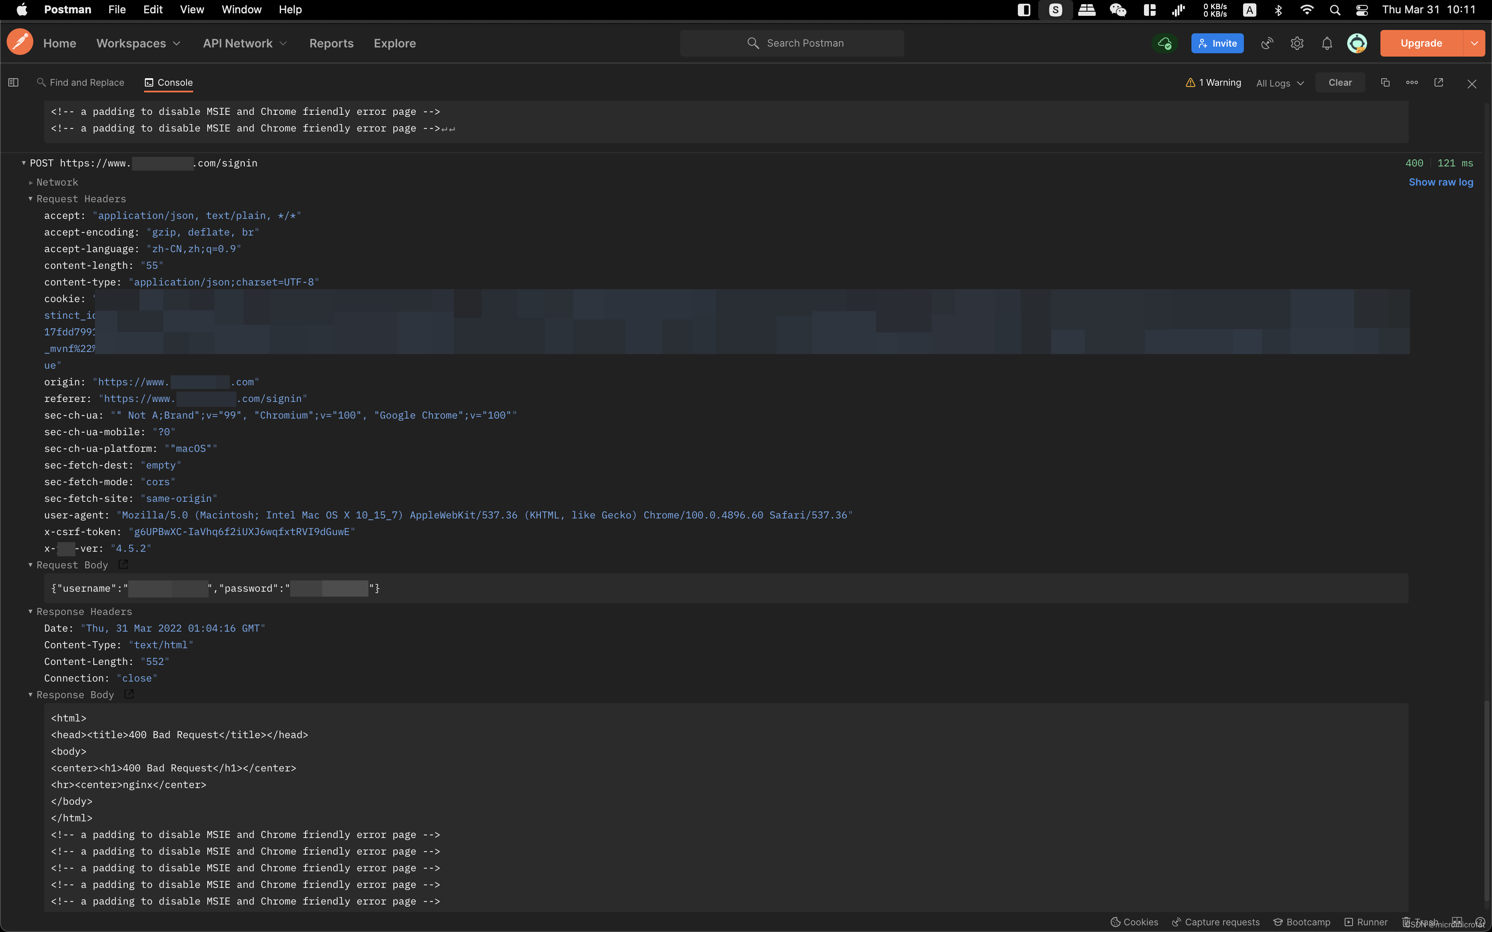Screen dimensions: 1492x932
Task: Open the user avatar menu
Action: point(1357,43)
